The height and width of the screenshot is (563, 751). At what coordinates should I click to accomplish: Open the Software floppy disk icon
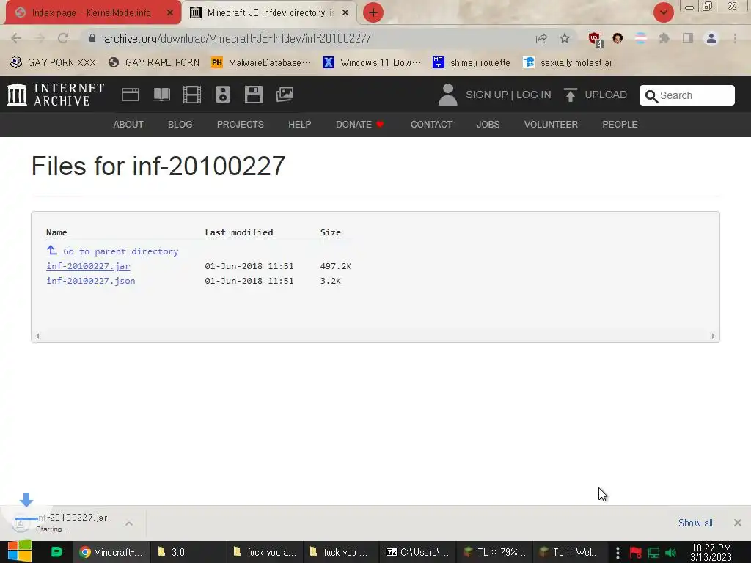[x=253, y=95]
